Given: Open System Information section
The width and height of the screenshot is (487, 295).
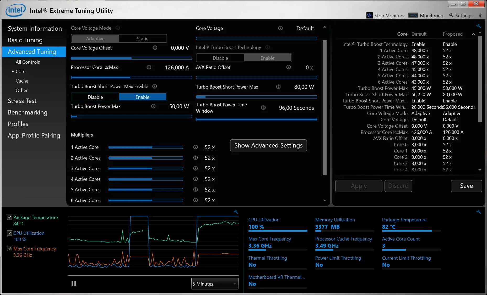Looking at the screenshot, I should tap(35, 29).
